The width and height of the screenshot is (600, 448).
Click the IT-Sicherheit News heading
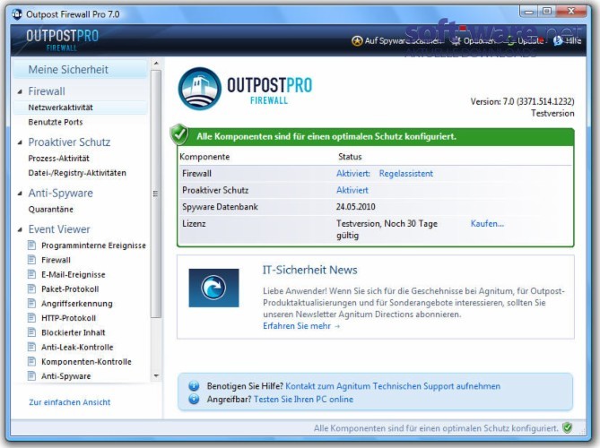pyautogui.click(x=310, y=270)
